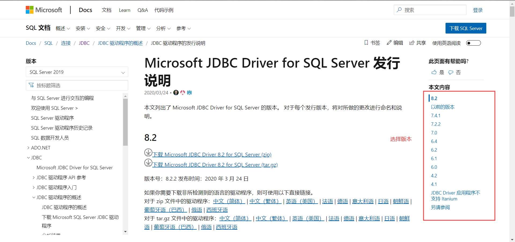
Task: Open the Learn menu item
Action: [x=124, y=10]
